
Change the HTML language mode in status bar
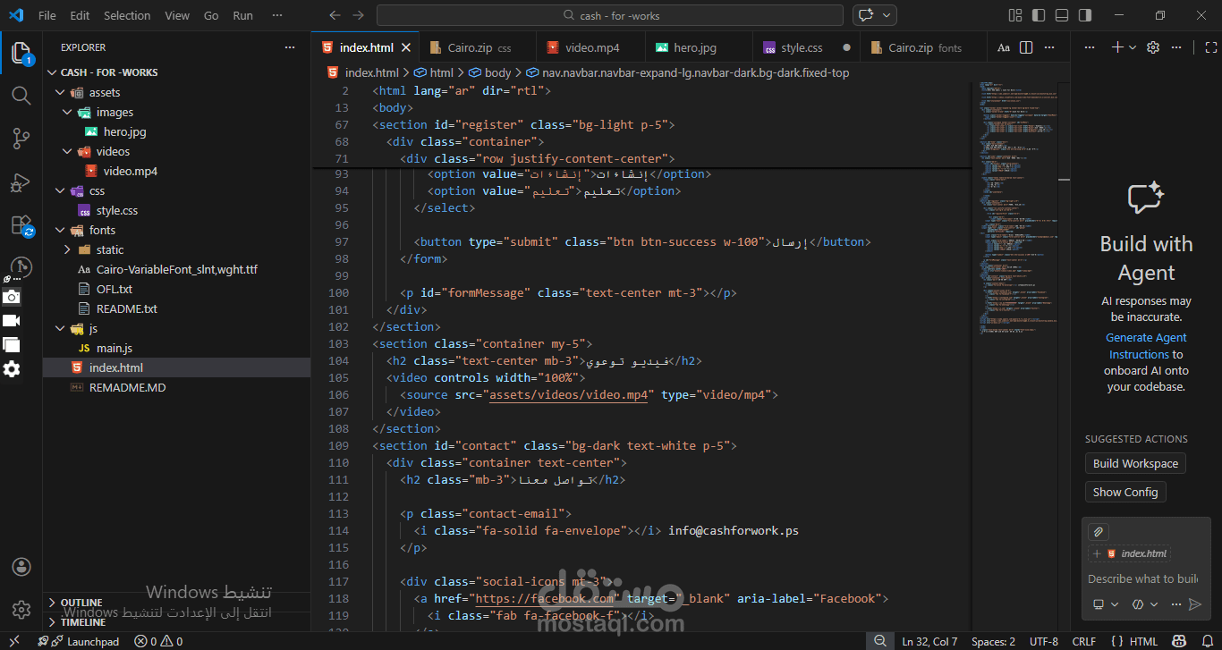click(x=1143, y=641)
